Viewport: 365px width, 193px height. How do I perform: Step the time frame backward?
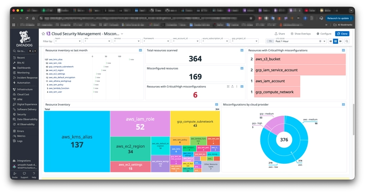click(x=330, y=41)
